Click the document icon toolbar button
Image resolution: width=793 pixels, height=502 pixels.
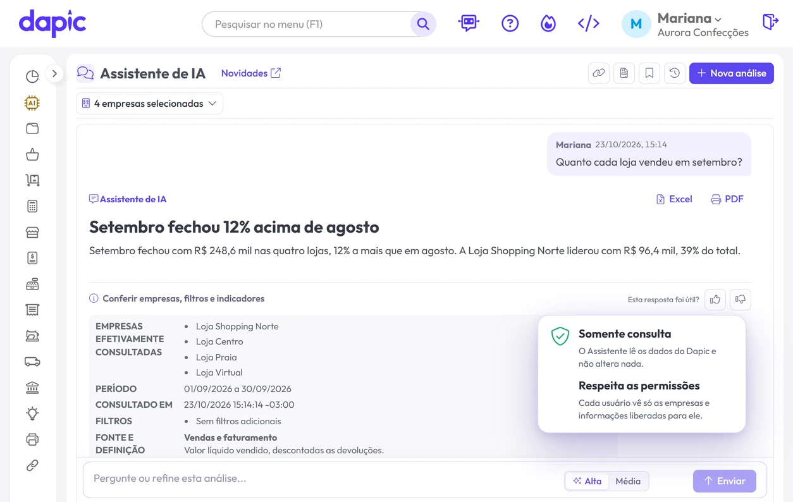pyautogui.click(x=624, y=73)
